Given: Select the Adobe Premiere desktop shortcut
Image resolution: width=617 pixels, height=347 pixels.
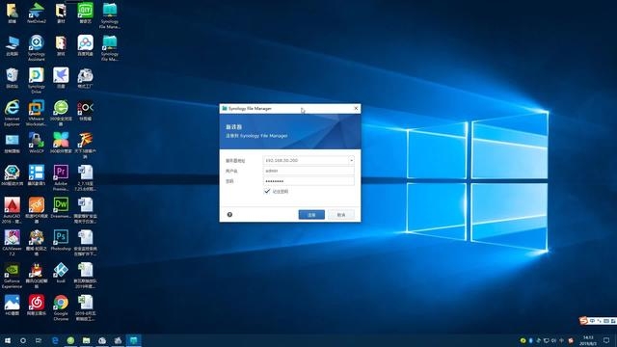Looking at the screenshot, I should pos(61,177).
